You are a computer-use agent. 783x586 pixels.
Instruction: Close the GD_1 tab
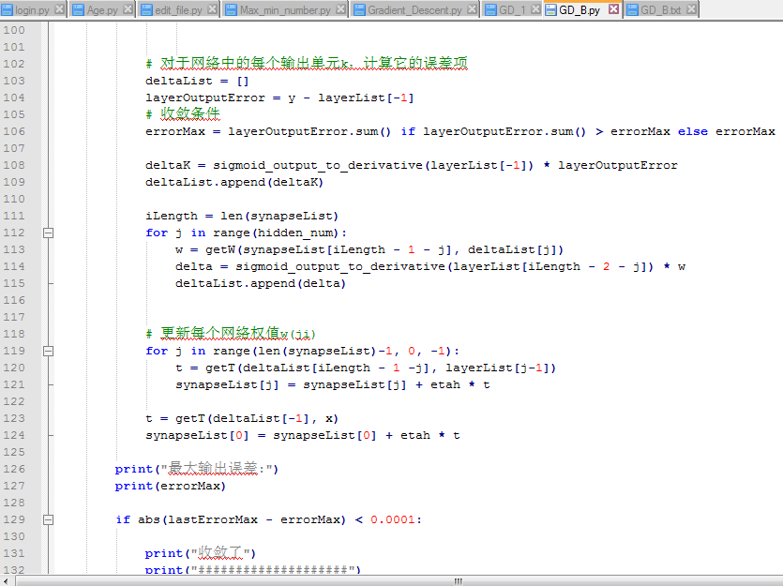click(x=535, y=9)
